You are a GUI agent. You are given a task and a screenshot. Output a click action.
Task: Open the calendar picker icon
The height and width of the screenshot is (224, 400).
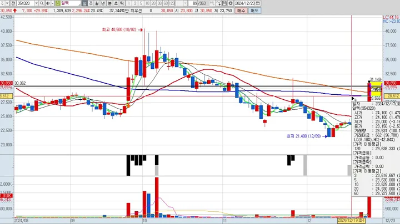coord(258,3)
